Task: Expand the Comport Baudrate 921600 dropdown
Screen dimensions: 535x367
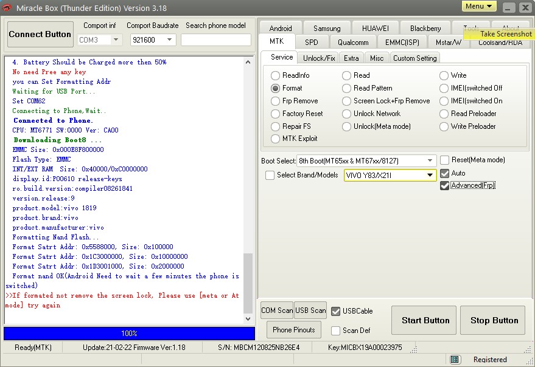Action: pyautogui.click(x=169, y=40)
